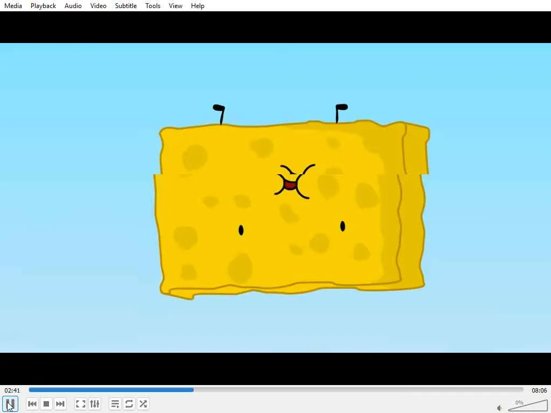
Task: Open the Tools menu
Action: 153,5
